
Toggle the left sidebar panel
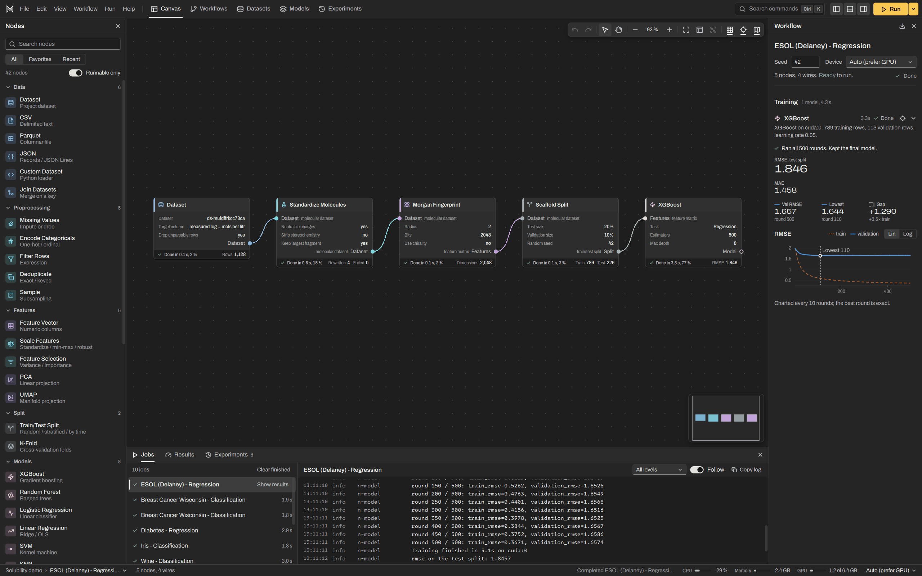coord(836,9)
